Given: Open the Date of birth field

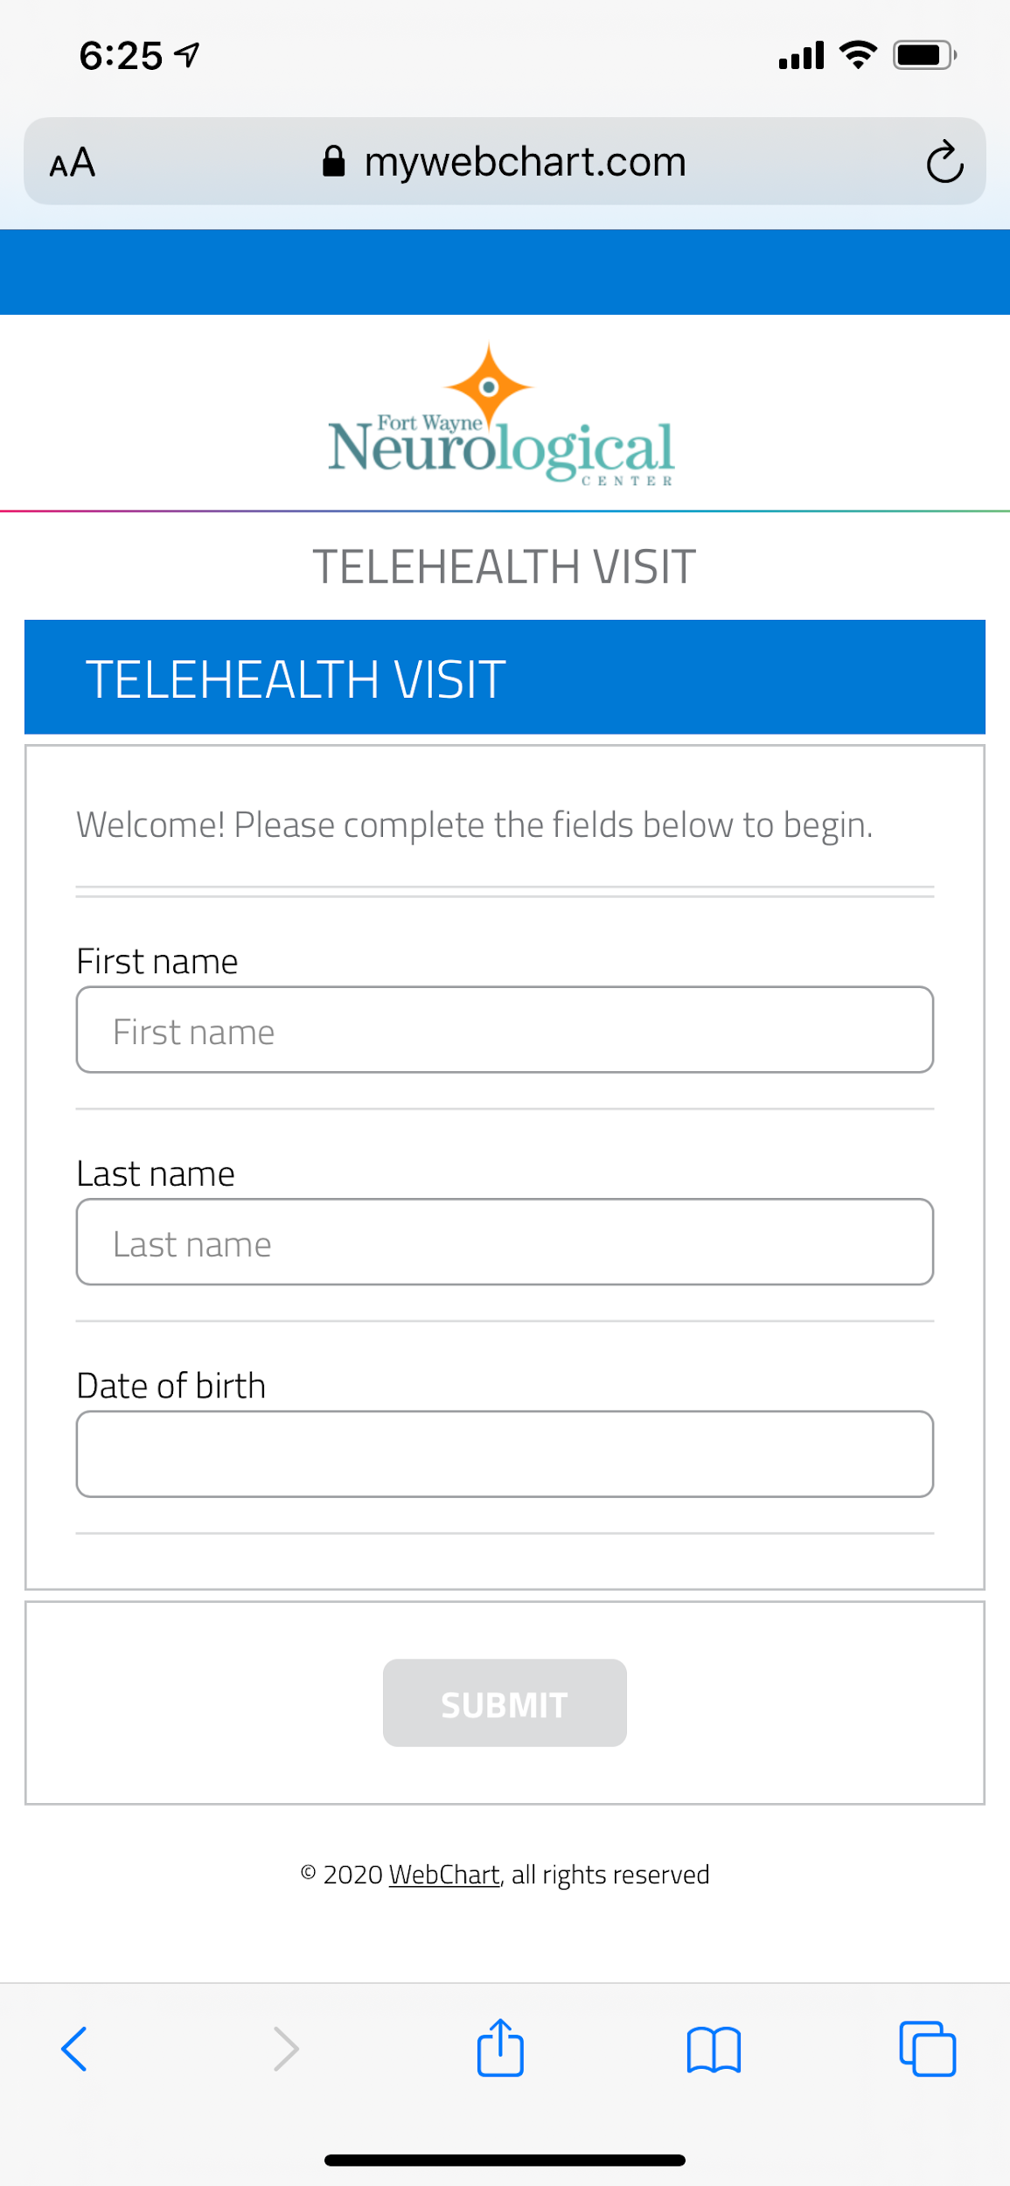Looking at the screenshot, I should pos(505,1454).
